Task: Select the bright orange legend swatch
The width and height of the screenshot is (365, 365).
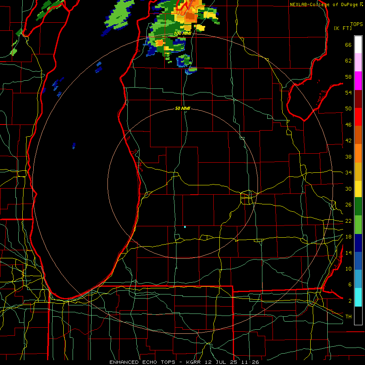Action: [x=358, y=153]
